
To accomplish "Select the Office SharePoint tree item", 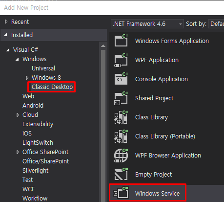I will pos(45,152).
